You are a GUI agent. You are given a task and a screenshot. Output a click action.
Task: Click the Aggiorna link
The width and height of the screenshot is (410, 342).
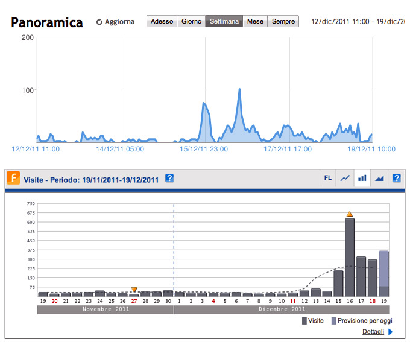[119, 22]
